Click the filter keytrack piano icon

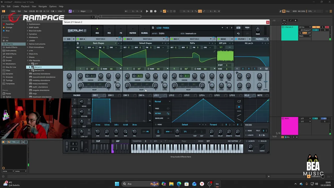click(266, 69)
